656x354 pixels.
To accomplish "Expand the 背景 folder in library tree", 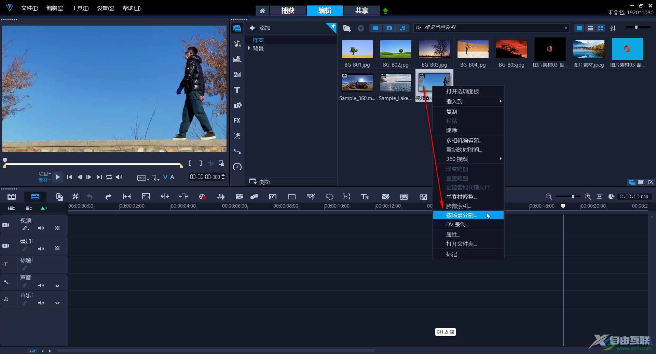I will (249, 48).
